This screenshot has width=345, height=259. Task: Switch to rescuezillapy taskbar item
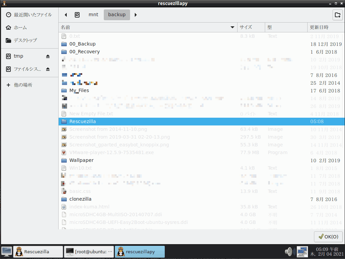pos(140,252)
